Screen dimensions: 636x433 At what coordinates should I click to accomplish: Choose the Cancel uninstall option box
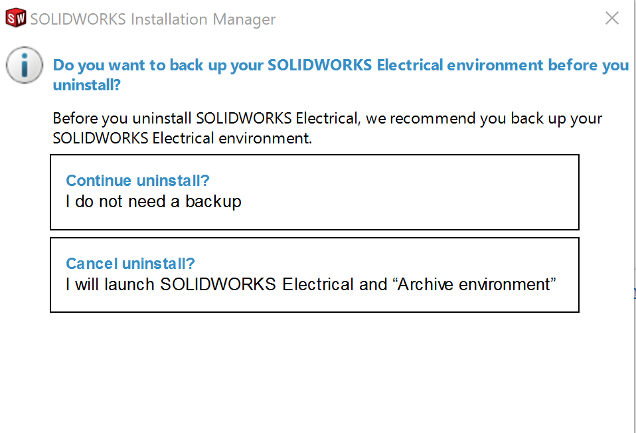(315, 275)
